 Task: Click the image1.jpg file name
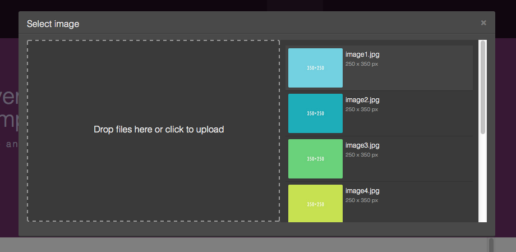tap(362, 54)
